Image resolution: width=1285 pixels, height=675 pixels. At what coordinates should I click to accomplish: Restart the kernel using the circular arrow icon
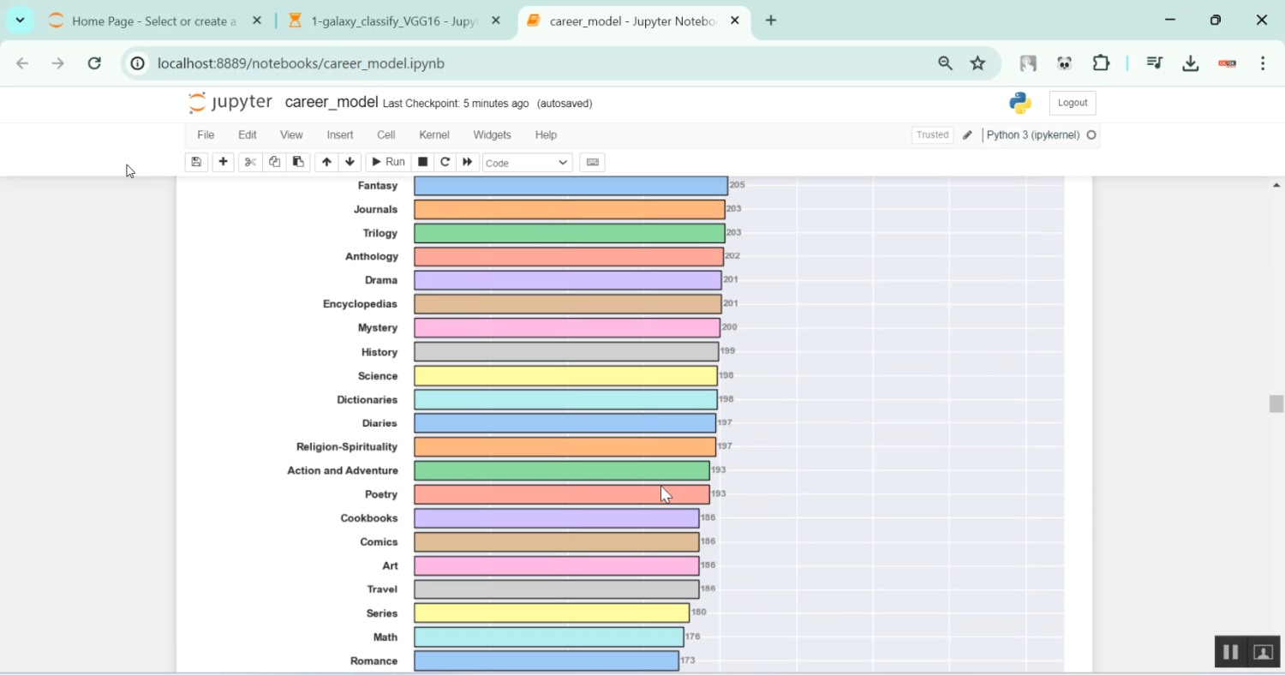tap(445, 162)
